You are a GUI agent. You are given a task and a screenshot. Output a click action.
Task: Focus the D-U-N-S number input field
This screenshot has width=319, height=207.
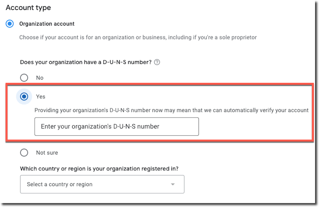(116, 126)
